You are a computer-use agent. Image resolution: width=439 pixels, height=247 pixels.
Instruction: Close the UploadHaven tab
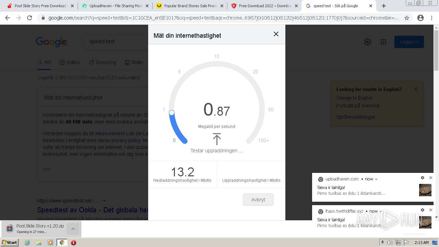click(147, 6)
